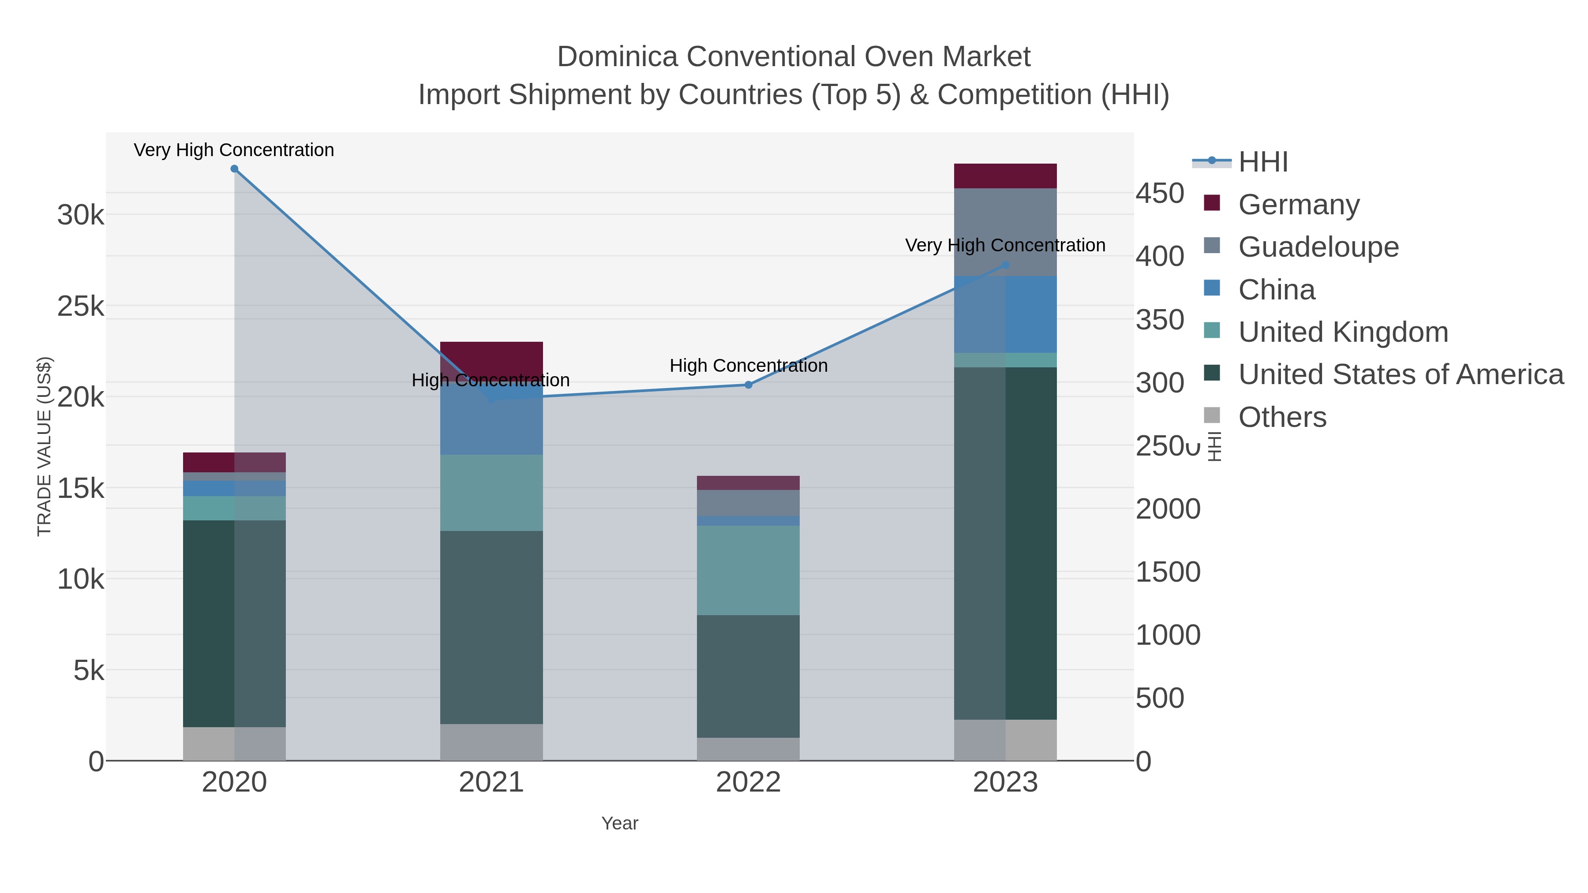The image size is (1588, 893).
Task: Select the 2020 HHI data point
Action: 234,169
